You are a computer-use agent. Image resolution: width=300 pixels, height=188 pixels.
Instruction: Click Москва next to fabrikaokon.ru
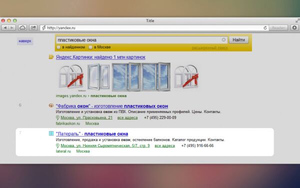click(92, 123)
